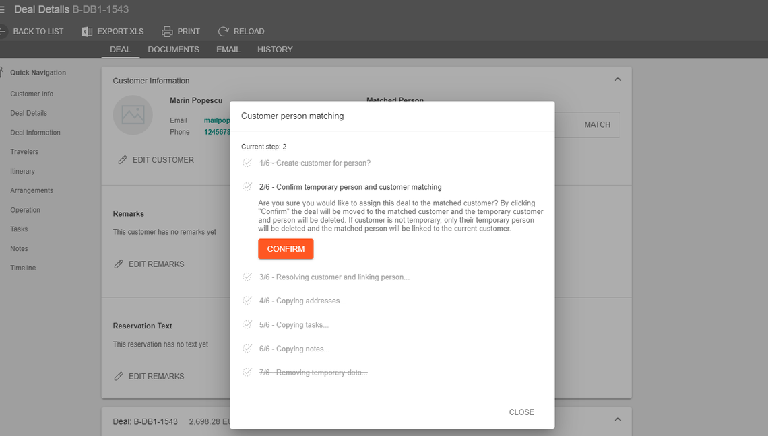Go to Deal Details in Quick Navigation
Screen dimensions: 768x436
[28, 113]
